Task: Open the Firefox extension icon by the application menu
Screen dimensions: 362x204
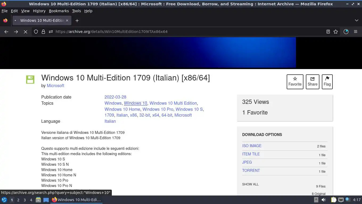Action: tap(346, 32)
